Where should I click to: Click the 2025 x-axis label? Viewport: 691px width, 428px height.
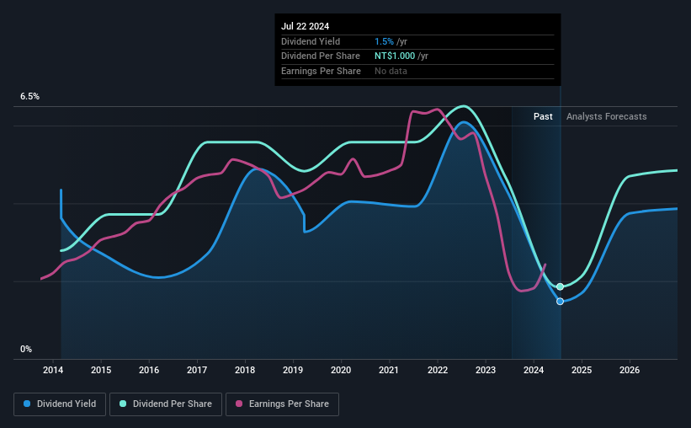[582, 370]
